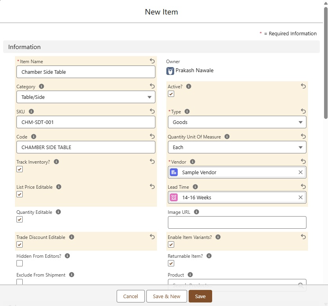Enable the Hidden From Editors checkbox

[20, 263]
